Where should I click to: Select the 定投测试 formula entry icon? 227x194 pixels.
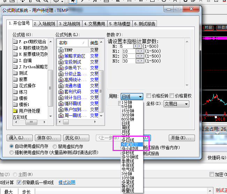[61, 62]
